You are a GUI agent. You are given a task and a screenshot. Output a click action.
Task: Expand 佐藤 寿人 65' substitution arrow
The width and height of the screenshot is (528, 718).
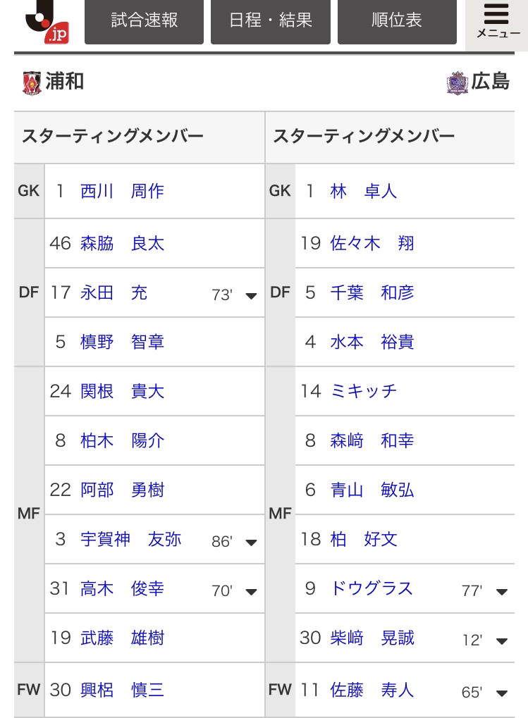pyautogui.click(x=502, y=693)
